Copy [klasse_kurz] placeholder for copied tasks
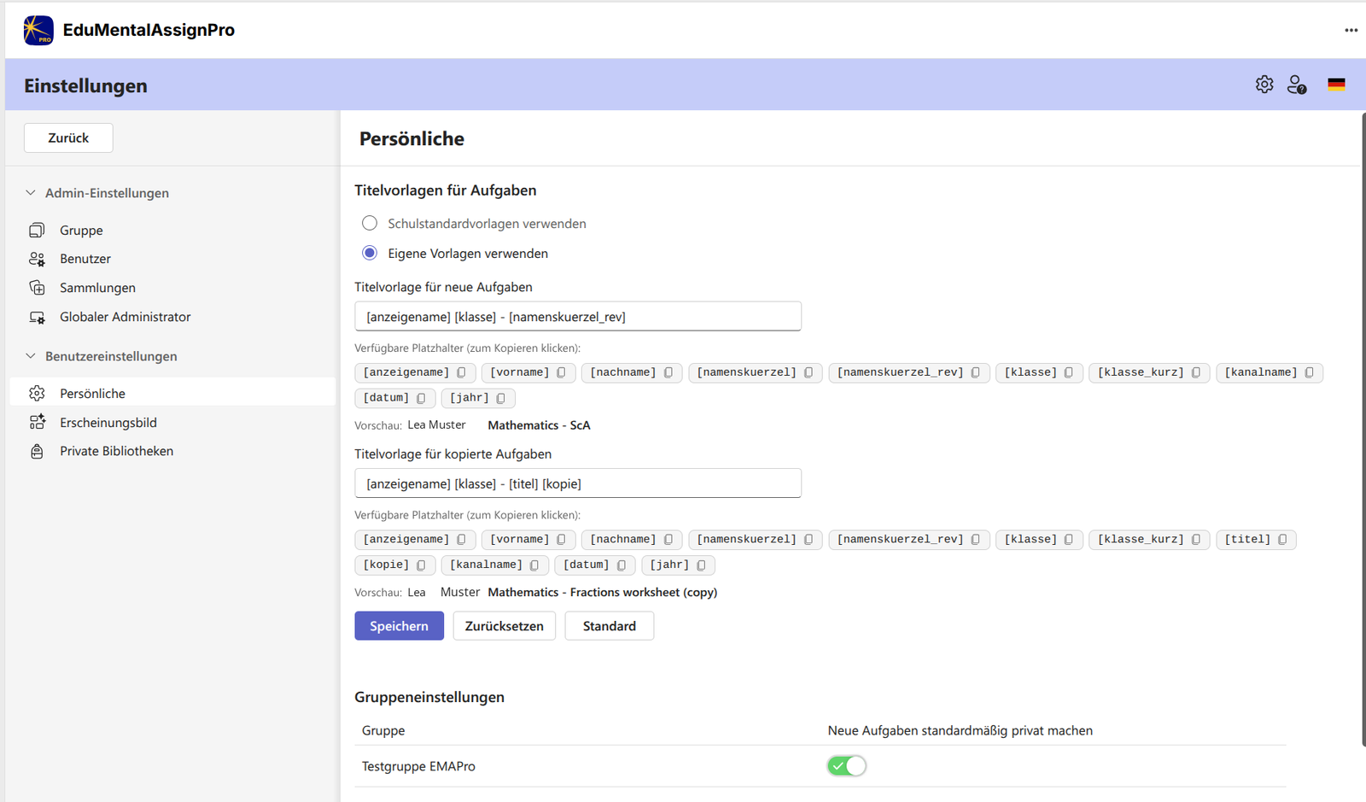The height and width of the screenshot is (802, 1366). coord(1149,539)
